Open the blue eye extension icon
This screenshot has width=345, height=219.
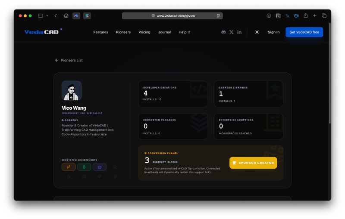tap(296, 16)
